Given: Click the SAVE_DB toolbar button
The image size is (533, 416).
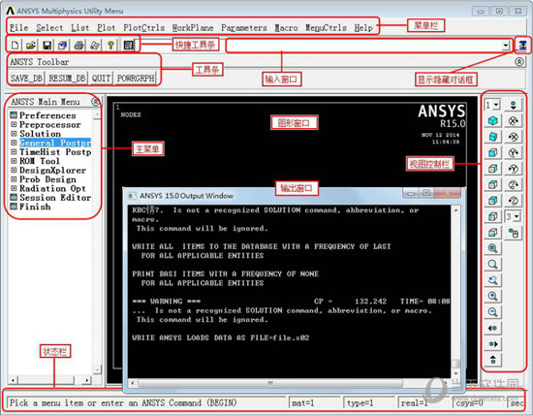Looking at the screenshot, I should pyautogui.click(x=26, y=79).
